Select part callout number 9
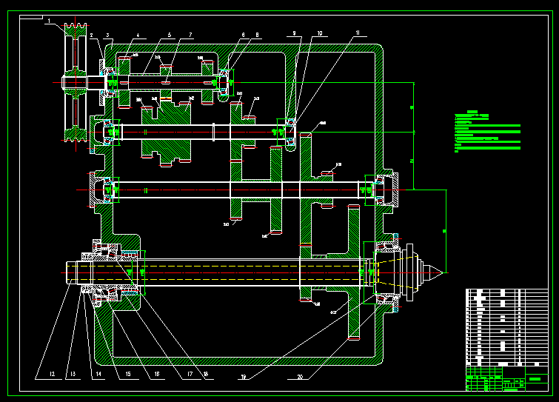 [x=294, y=33]
